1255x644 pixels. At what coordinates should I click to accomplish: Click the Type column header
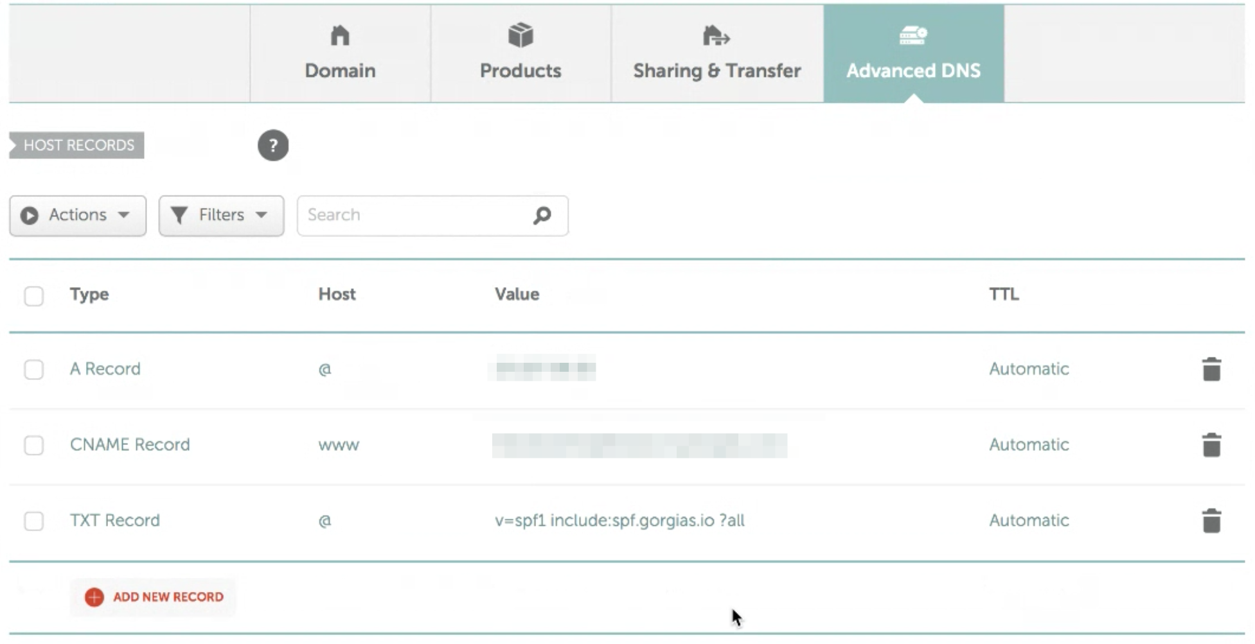[x=89, y=295]
